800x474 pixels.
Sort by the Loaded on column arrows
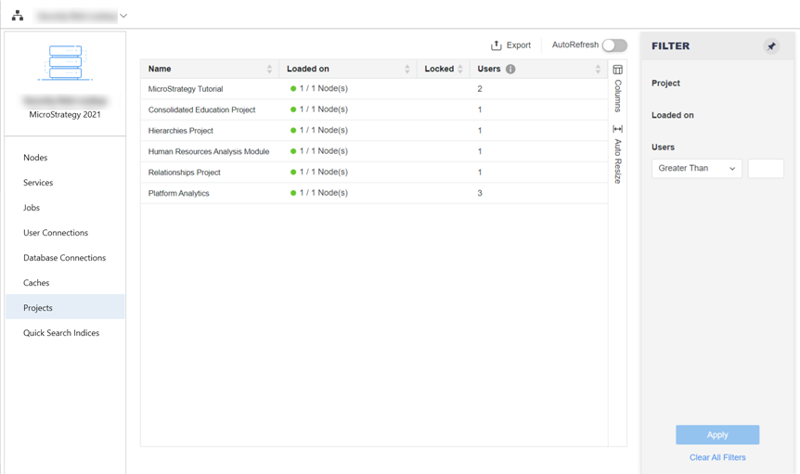pos(406,69)
